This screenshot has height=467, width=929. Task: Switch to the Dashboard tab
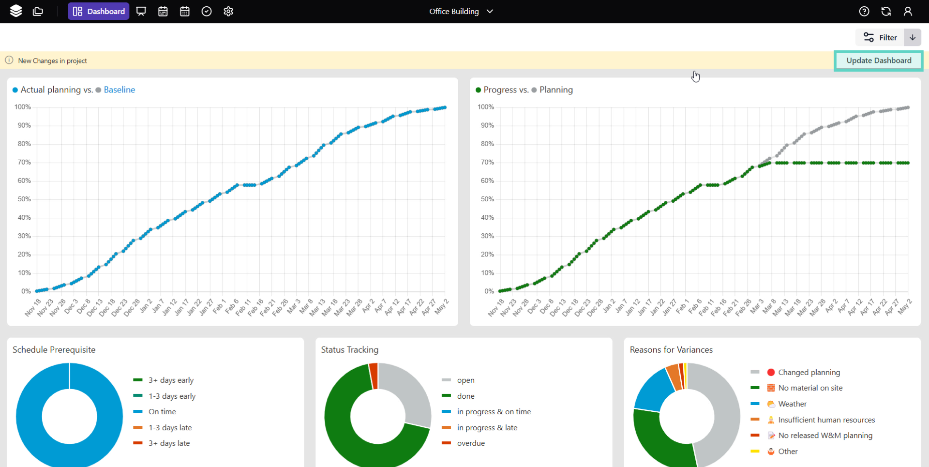point(98,11)
